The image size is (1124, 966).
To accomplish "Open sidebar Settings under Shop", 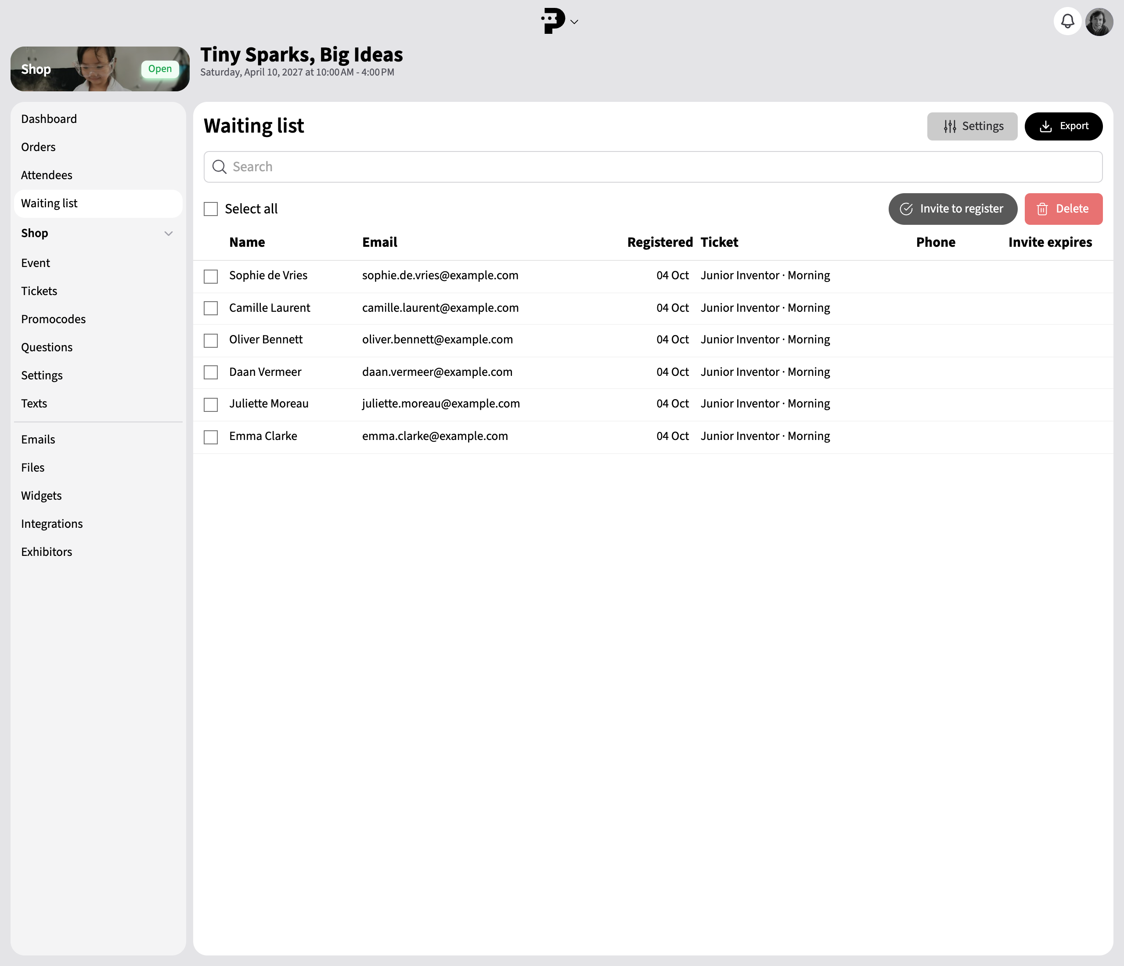I will tap(97, 376).
